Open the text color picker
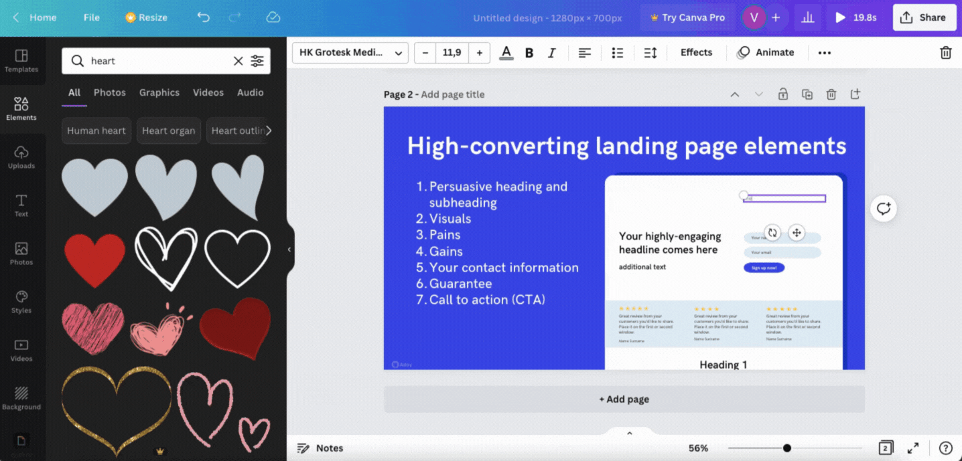Image resolution: width=962 pixels, height=461 pixels. coord(506,53)
